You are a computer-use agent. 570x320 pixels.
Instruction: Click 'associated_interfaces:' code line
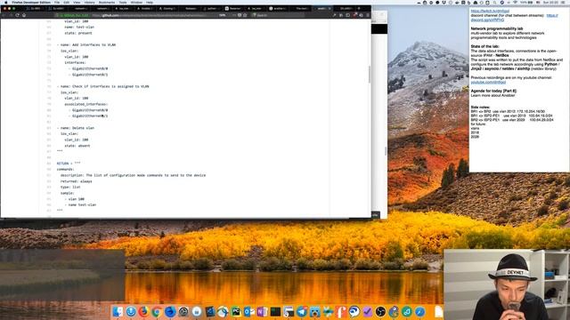(x=86, y=105)
